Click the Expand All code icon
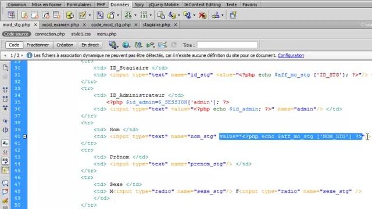The width and height of the screenshot is (372, 209). (x=5, y=107)
